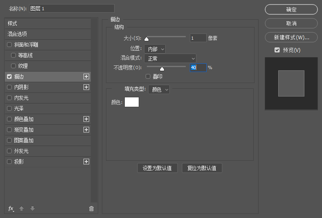This screenshot has width=322, height=218.
Task: Uncheck the 预览(V) preview checkbox
Action: tap(277, 50)
